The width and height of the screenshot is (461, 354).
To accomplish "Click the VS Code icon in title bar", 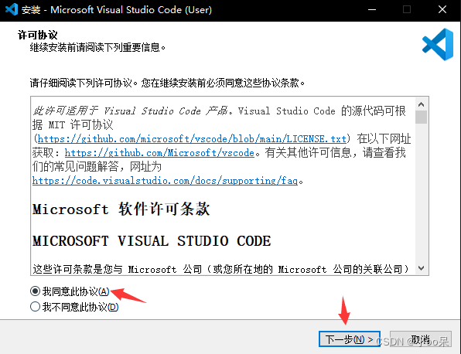I will (11, 10).
